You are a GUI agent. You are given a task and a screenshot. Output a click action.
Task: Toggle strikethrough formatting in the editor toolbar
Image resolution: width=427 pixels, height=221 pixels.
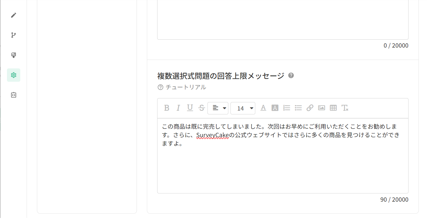(x=202, y=108)
